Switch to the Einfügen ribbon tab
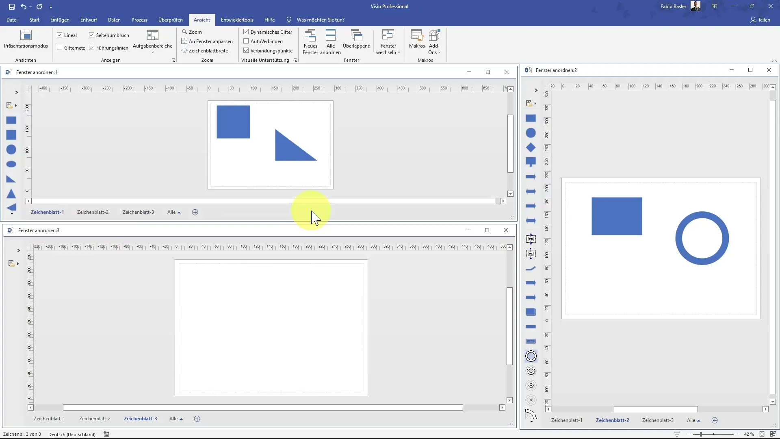This screenshot has width=780, height=439. 60,20
